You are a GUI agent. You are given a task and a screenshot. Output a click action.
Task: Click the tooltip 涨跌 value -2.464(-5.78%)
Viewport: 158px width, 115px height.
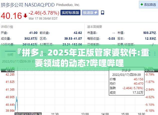point(133,88)
